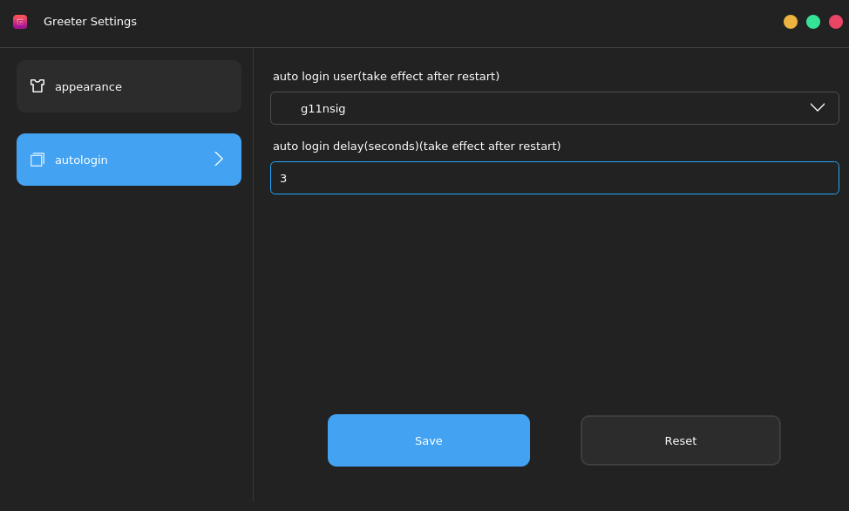The image size is (849, 511).
Task: Click the 'auto login user' label text
Action: [x=386, y=76]
